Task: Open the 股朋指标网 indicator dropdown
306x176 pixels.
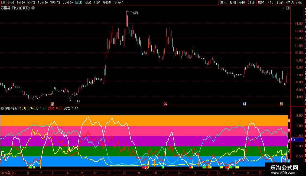Action: [2, 108]
